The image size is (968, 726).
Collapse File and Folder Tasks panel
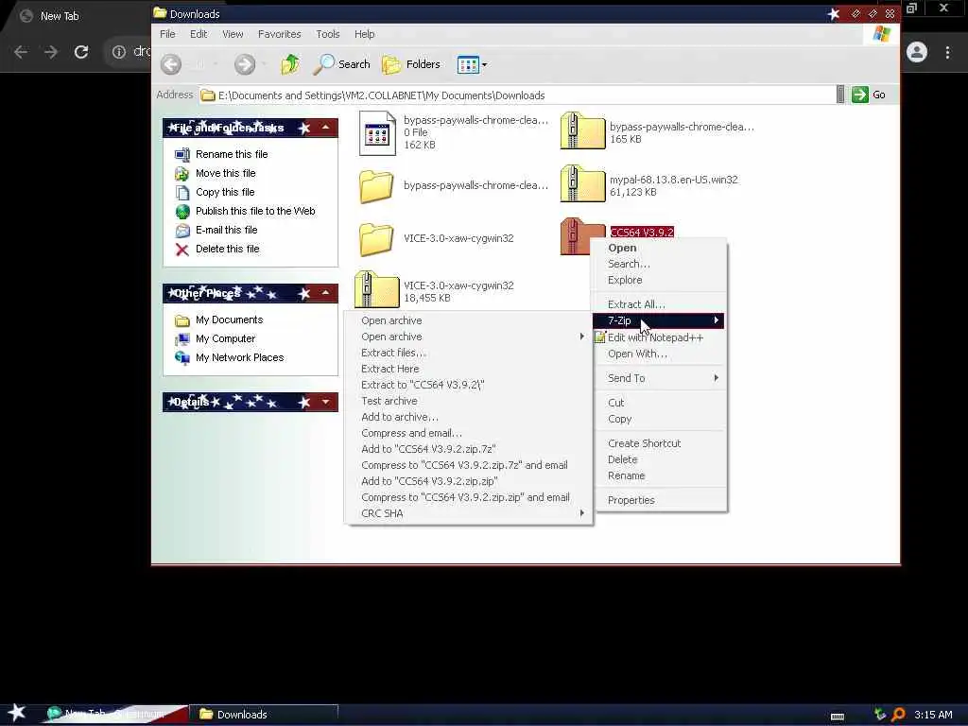[325, 128]
